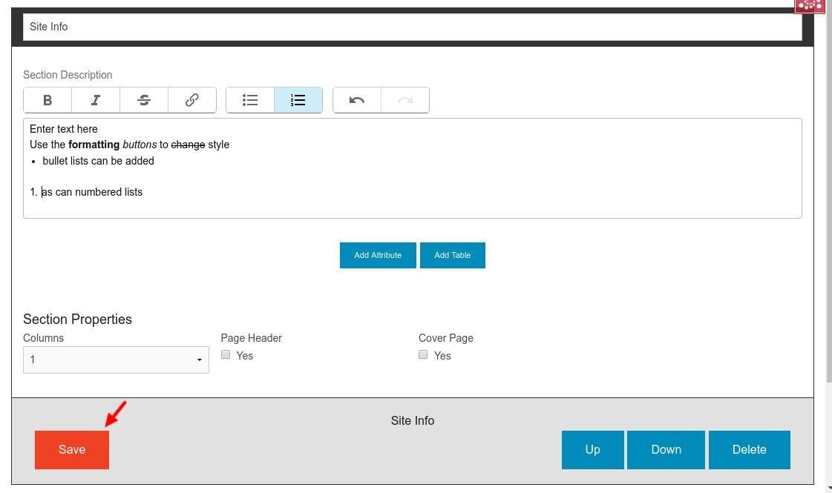Click the red icon in the top-right corner

[x=810, y=6]
